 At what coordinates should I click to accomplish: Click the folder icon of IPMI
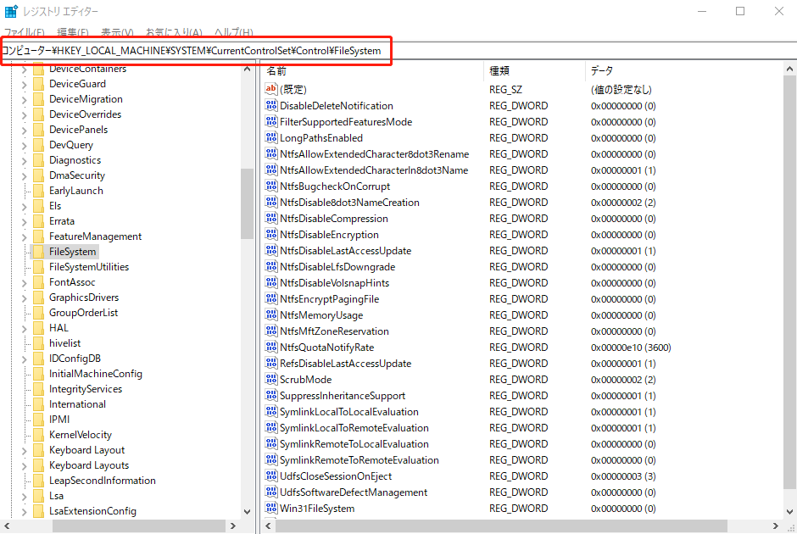39,420
